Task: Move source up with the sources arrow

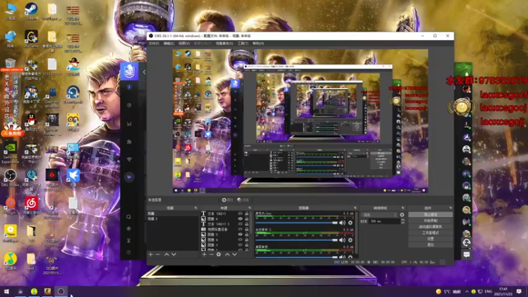Action: tap(227, 255)
